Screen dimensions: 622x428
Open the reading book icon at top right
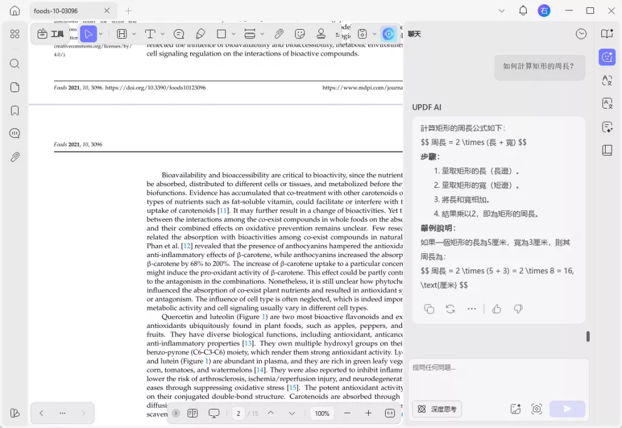coord(607,34)
